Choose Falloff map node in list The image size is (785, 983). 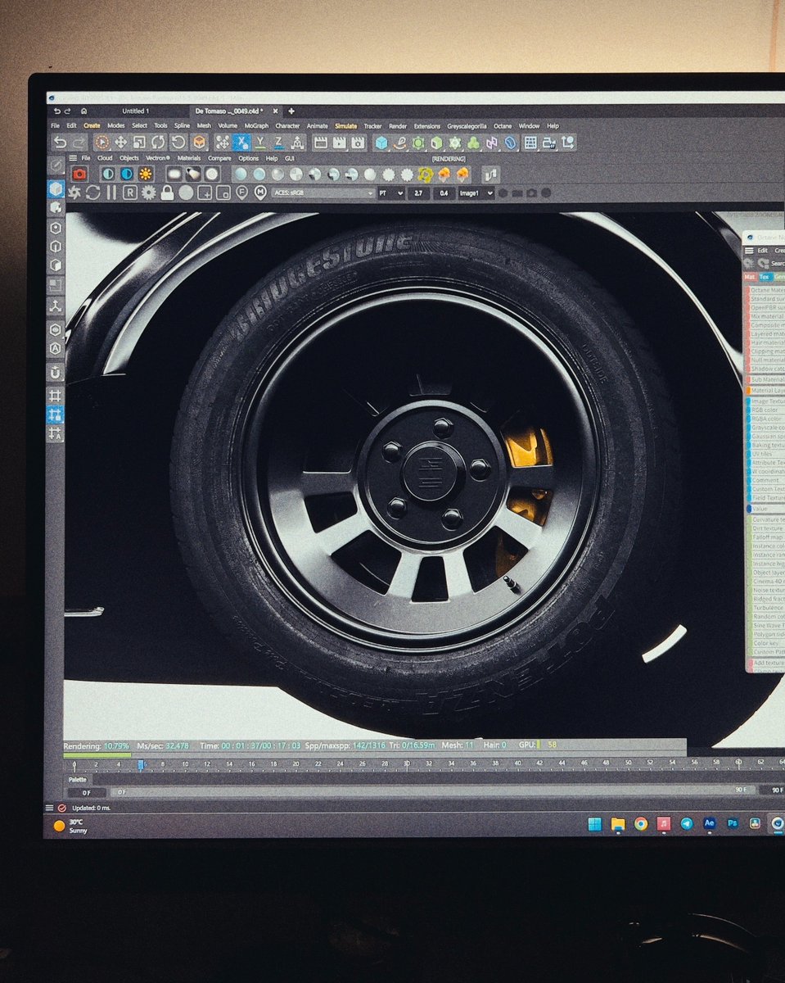tap(767, 537)
